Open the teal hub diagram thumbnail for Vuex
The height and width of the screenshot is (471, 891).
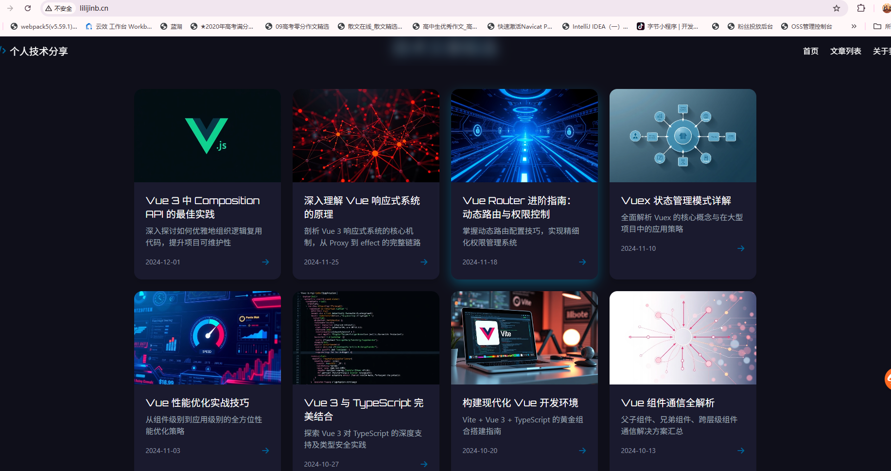683,136
